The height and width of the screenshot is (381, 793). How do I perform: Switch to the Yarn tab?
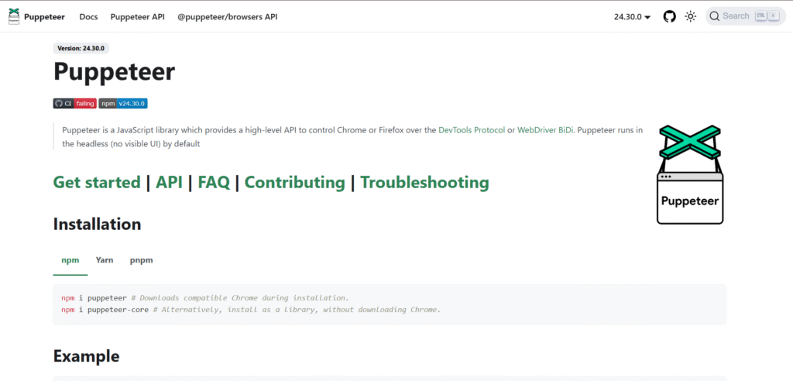(105, 260)
